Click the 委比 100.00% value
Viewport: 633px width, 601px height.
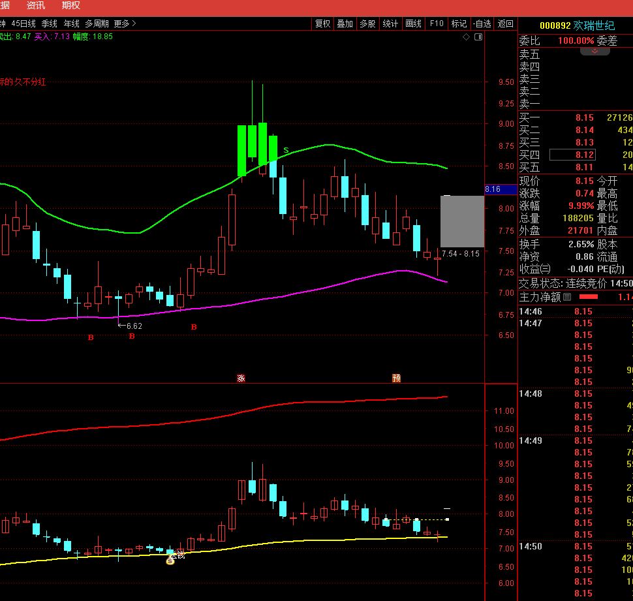click(576, 40)
